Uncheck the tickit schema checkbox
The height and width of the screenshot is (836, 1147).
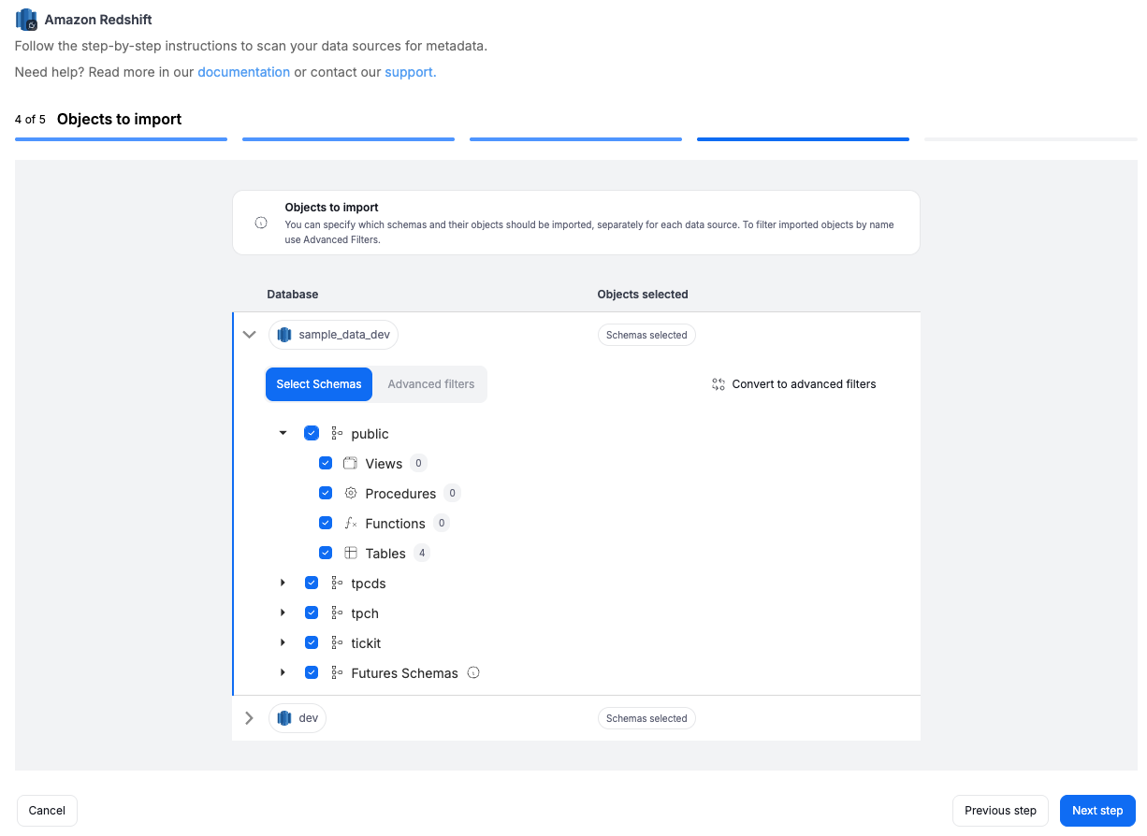pyautogui.click(x=312, y=642)
